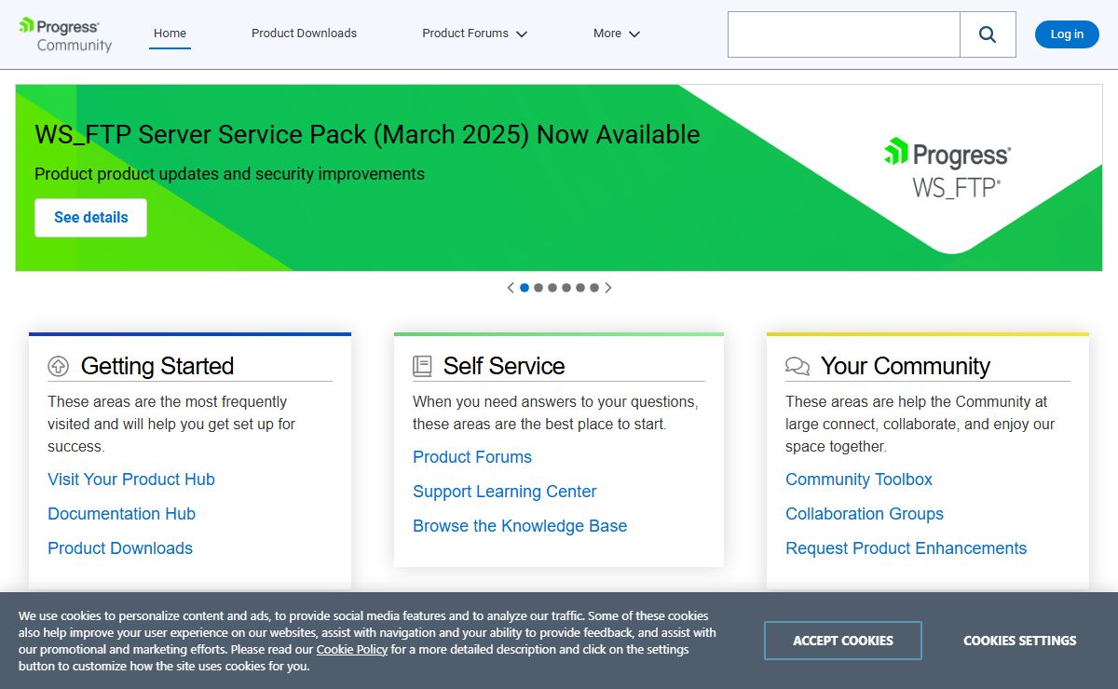Viewport: 1118px width, 689px height.
Task: Click the Your Community heading
Action: point(906,366)
